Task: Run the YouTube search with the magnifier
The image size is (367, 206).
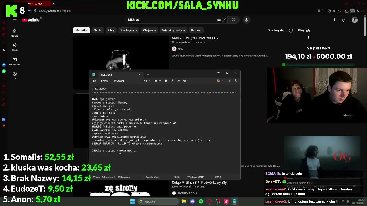Action: pos(233,20)
